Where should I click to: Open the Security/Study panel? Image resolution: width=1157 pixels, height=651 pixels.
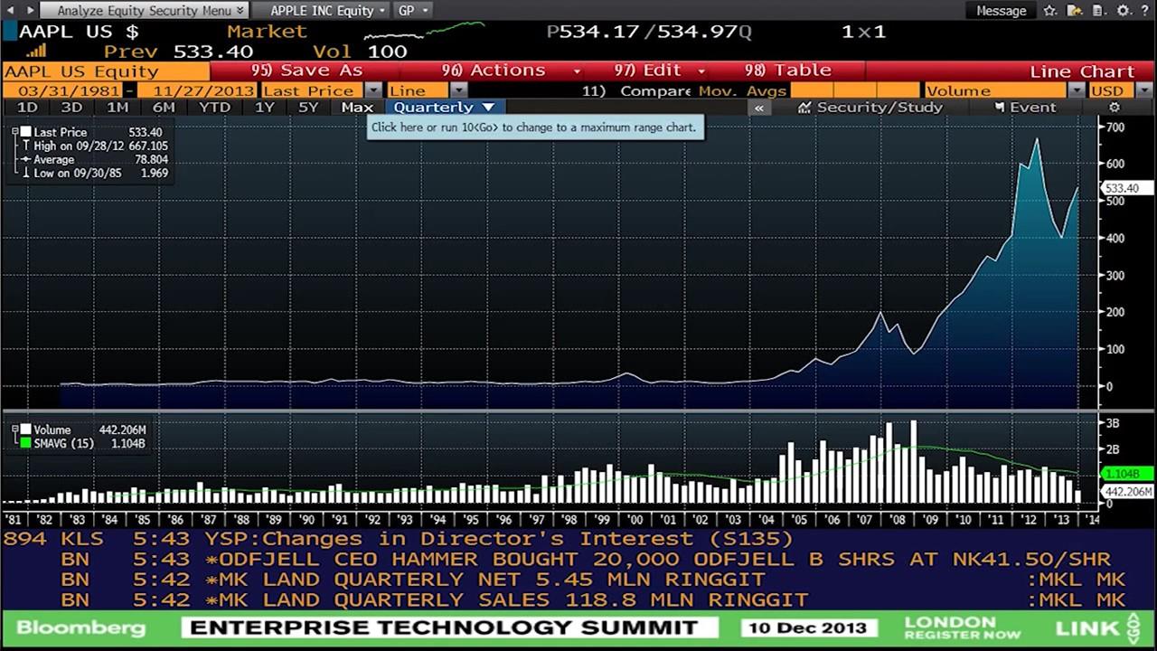tap(870, 107)
